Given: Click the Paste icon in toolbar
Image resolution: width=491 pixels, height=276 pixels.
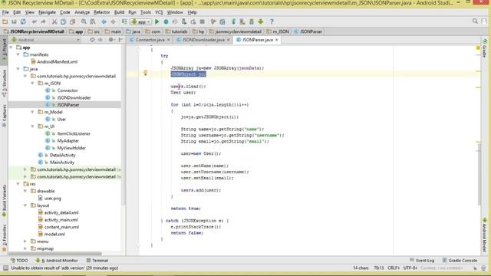Looking at the screenshot, I should tap(73, 21).
